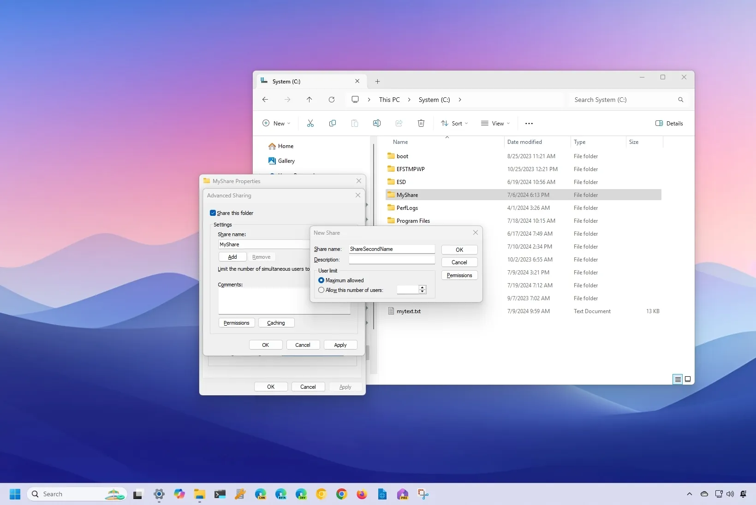This screenshot has height=505, width=756.
Task: Click Permissions button in New Share dialog
Action: click(459, 275)
